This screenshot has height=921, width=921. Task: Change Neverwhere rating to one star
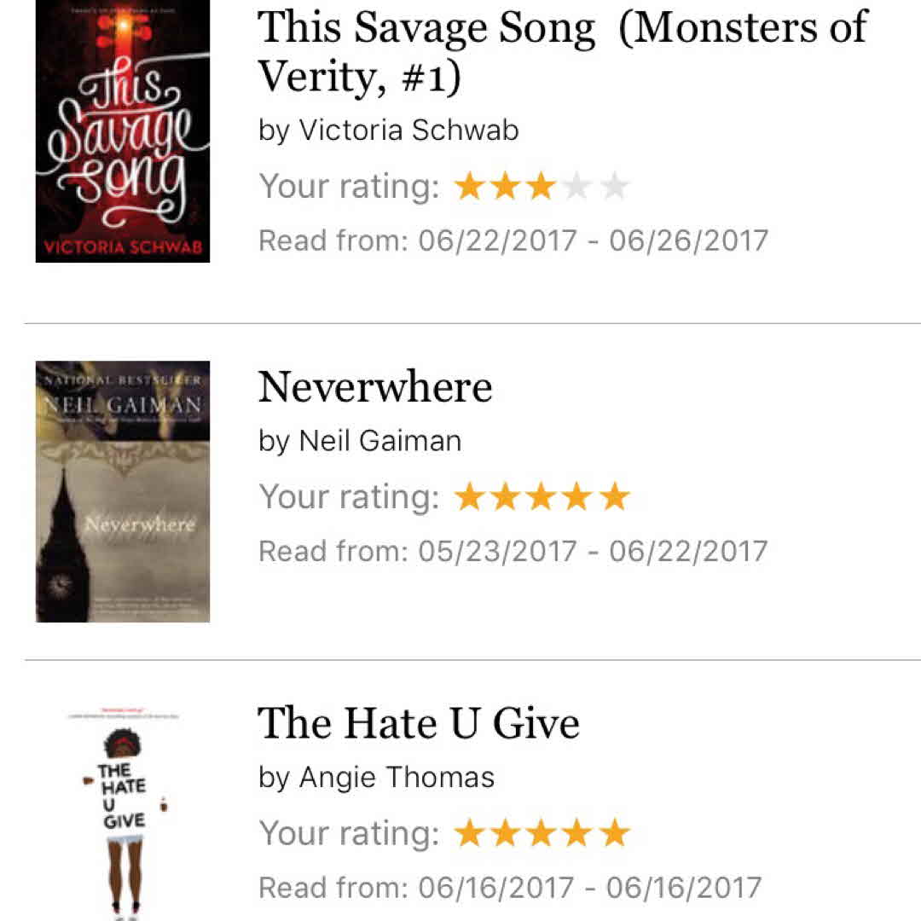469,496
